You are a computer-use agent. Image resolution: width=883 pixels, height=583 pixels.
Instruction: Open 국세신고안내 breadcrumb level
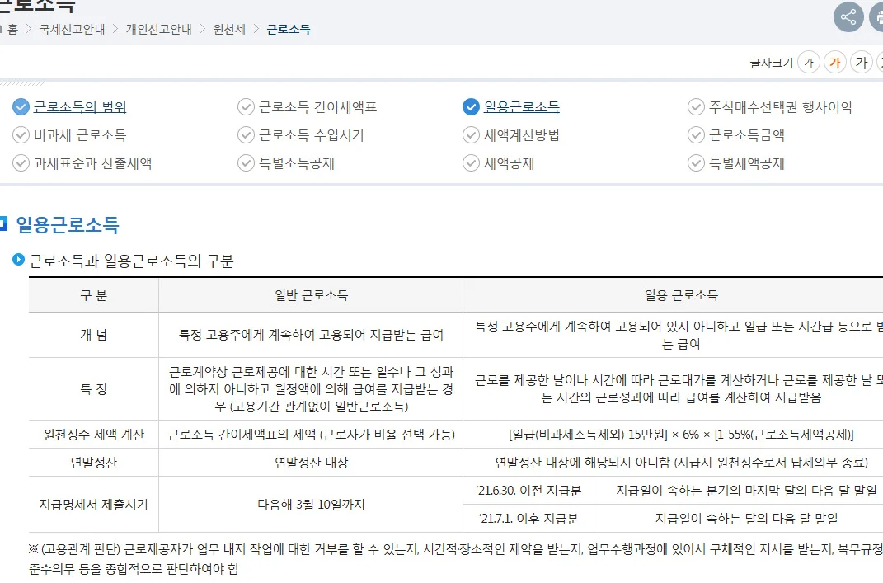tap(72, 29)
